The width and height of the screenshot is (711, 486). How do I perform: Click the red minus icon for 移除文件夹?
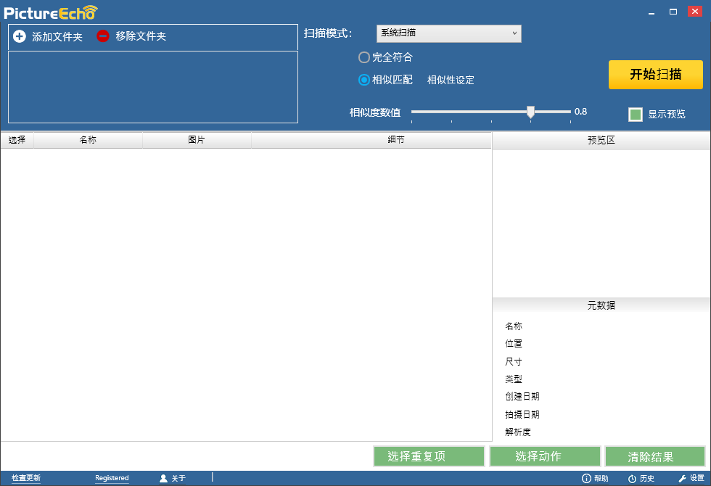[103, 36]
